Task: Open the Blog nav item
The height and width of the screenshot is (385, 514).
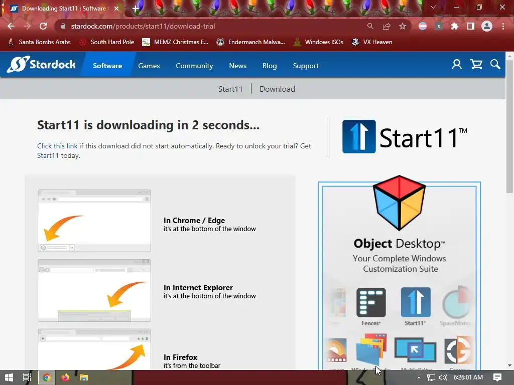Action: pyautogui.click(x=270, y=66)
